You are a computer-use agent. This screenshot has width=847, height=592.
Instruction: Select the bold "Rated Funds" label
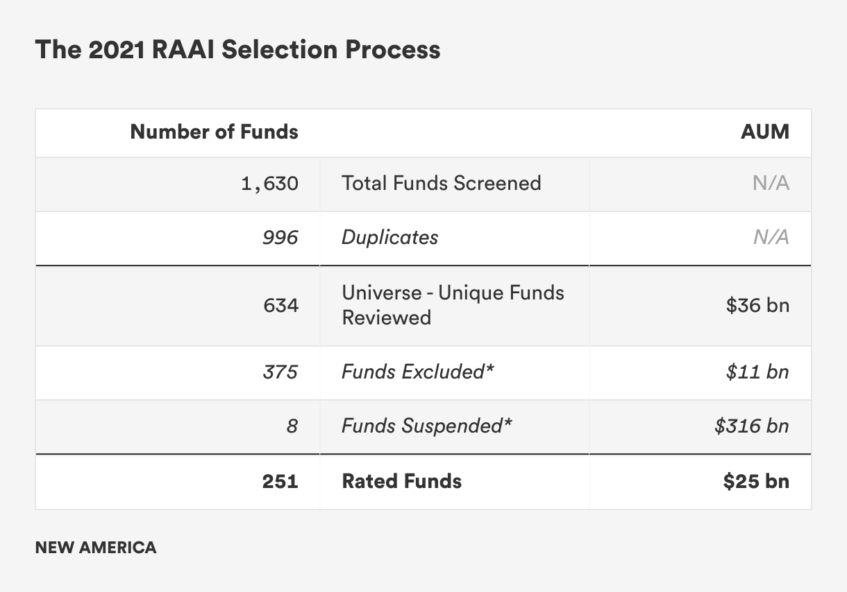[401, 481]
